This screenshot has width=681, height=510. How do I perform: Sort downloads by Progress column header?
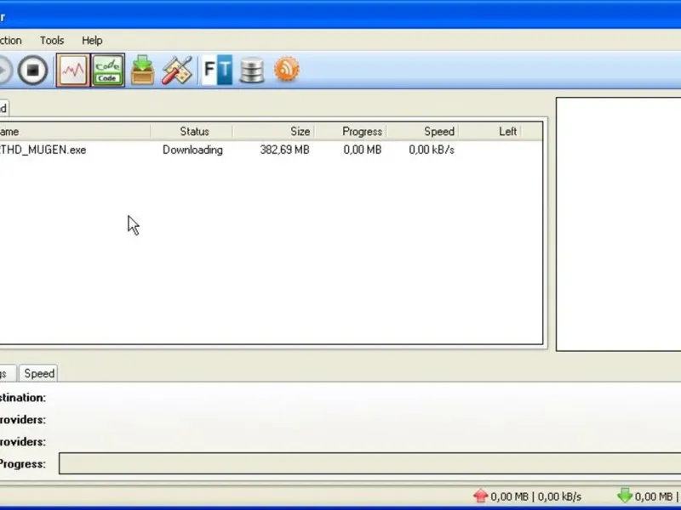351,132
